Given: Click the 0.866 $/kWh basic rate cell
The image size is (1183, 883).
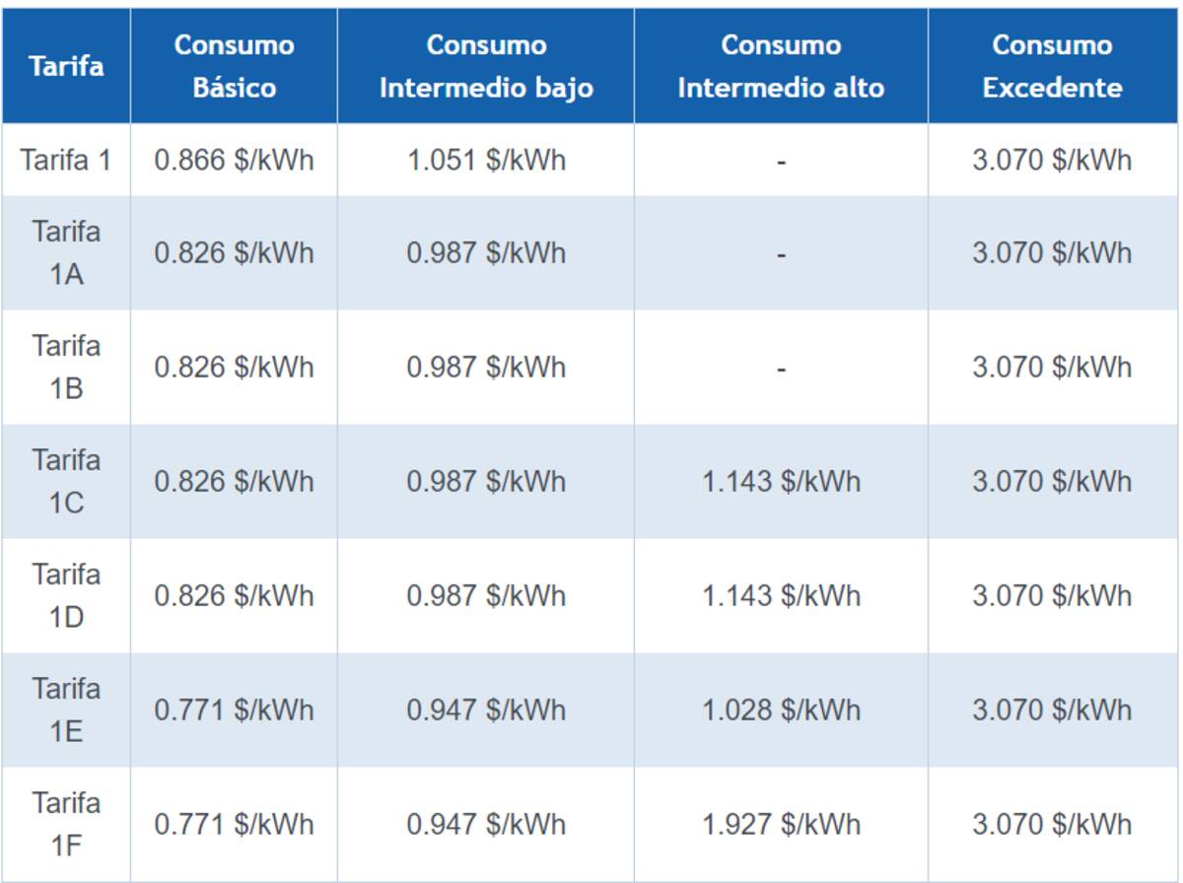Looking at the screenshot, I should click(x=234, y=160).
